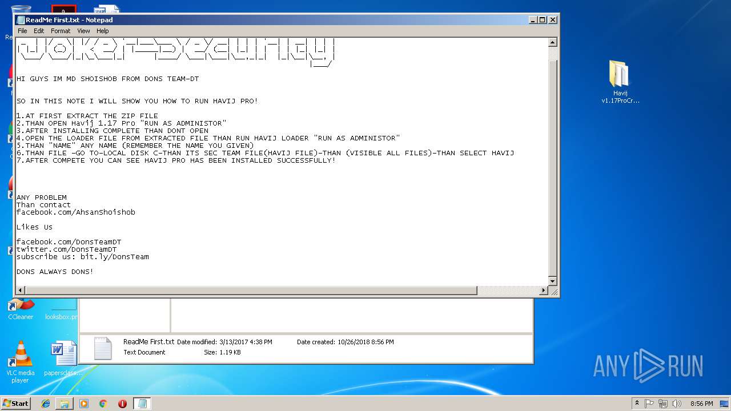This screenshot has width=731, height=411.
Task: Click the DONS ALWAYS DONS! line
Action: coord(55,272)
